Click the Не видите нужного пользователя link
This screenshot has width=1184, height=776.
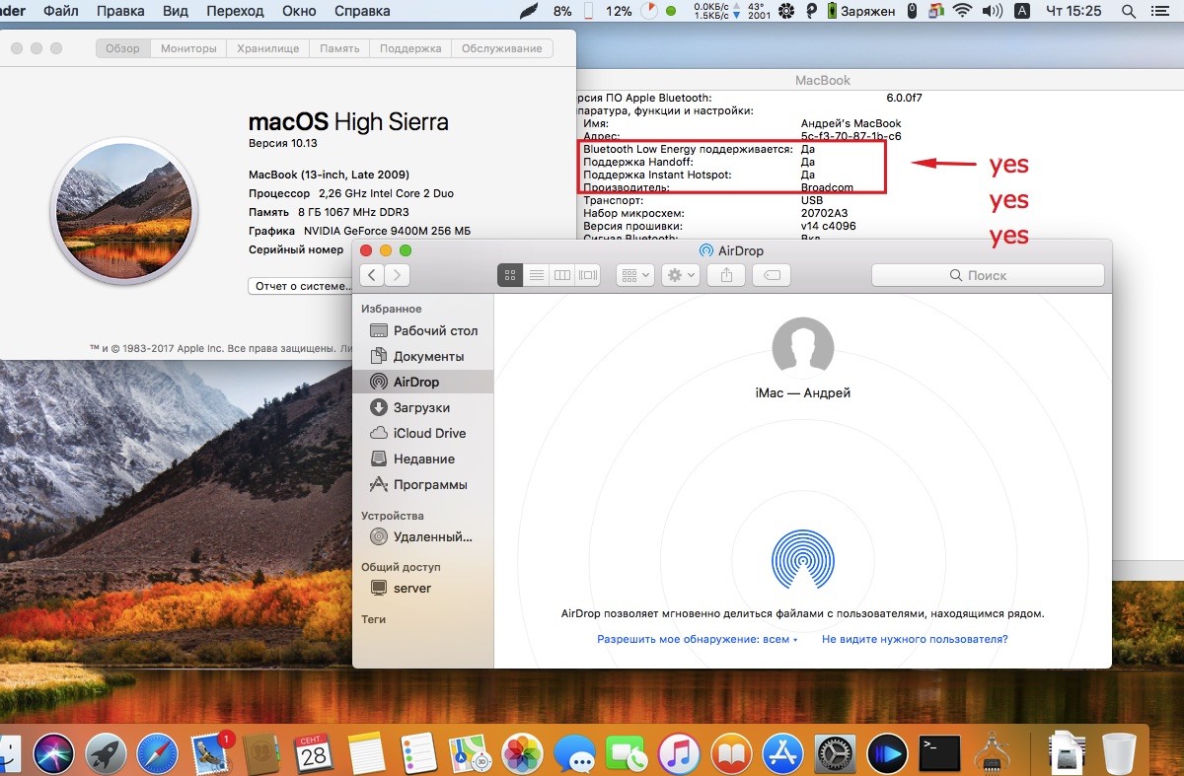[915, 639]
